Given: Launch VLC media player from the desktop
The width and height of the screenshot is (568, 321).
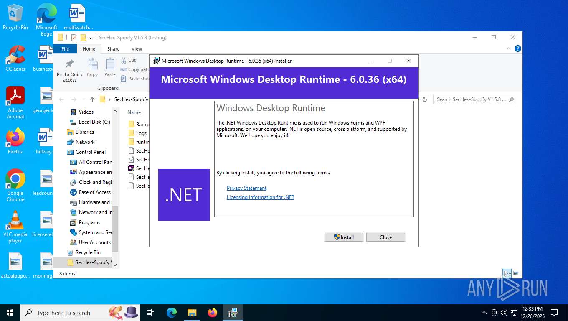Looking at the screenshot, I should tap(15, 227).
